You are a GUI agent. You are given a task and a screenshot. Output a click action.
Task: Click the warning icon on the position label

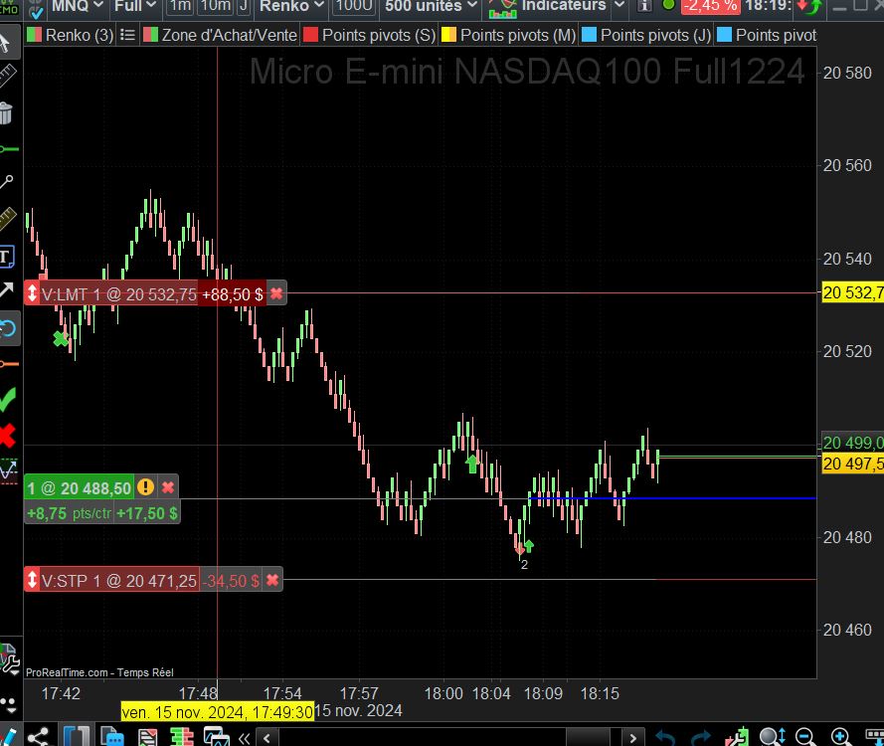click(145, 487)
